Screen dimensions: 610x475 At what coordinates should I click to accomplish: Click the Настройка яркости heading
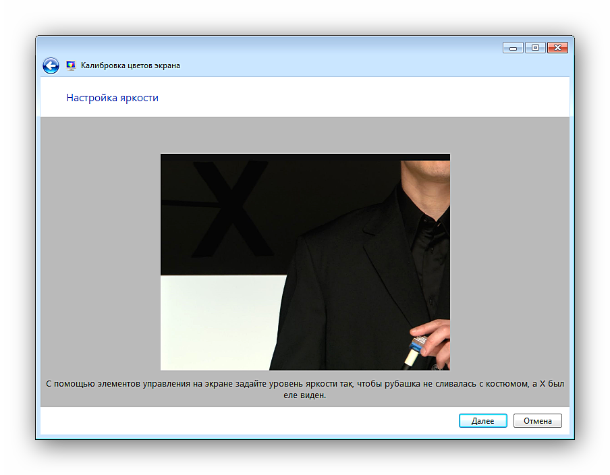pos(112,98)
